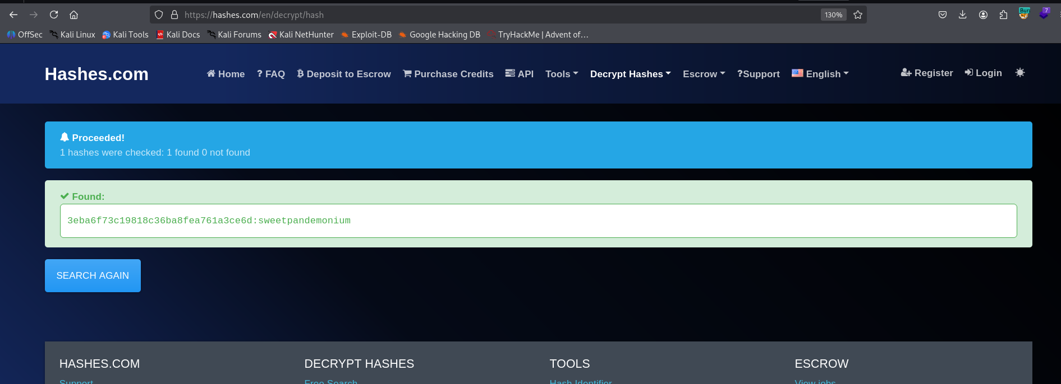Expand the Tools dropdown menu
The width and height of the screenshot is (1061, 384).
pos(561,74)
